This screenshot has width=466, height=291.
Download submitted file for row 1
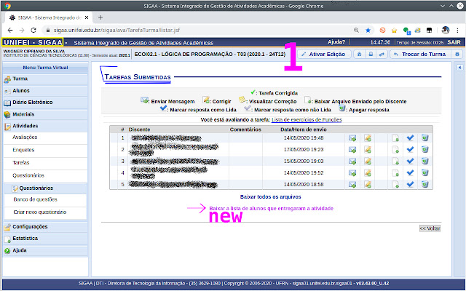point(395,138)
